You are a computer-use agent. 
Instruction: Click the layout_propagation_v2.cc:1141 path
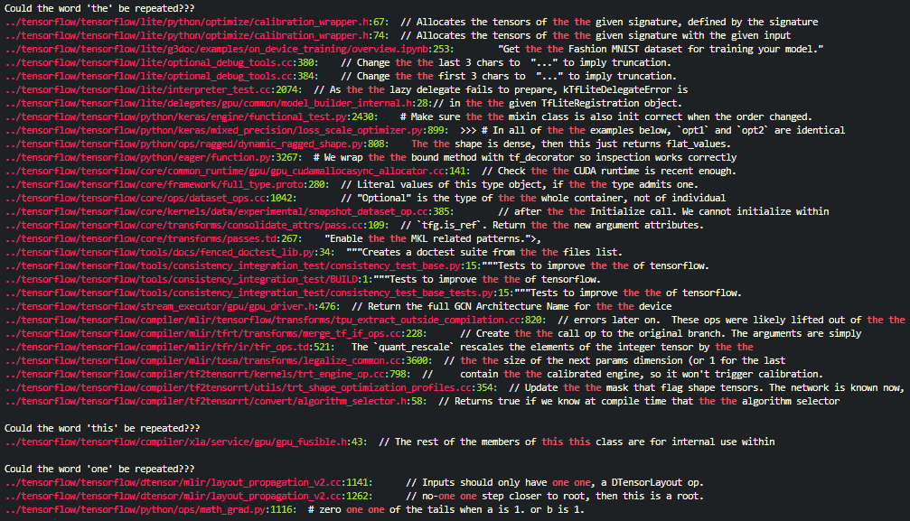(x=187, y=482)
